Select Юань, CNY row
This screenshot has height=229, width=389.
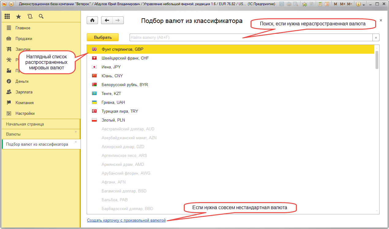tap(231, 76)
